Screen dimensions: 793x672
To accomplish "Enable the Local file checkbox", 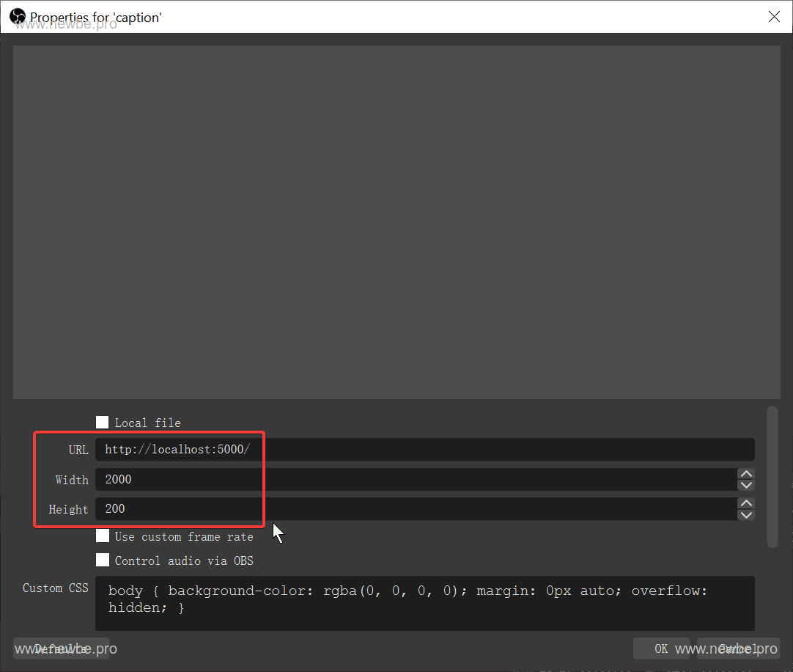I will [103, 422].
